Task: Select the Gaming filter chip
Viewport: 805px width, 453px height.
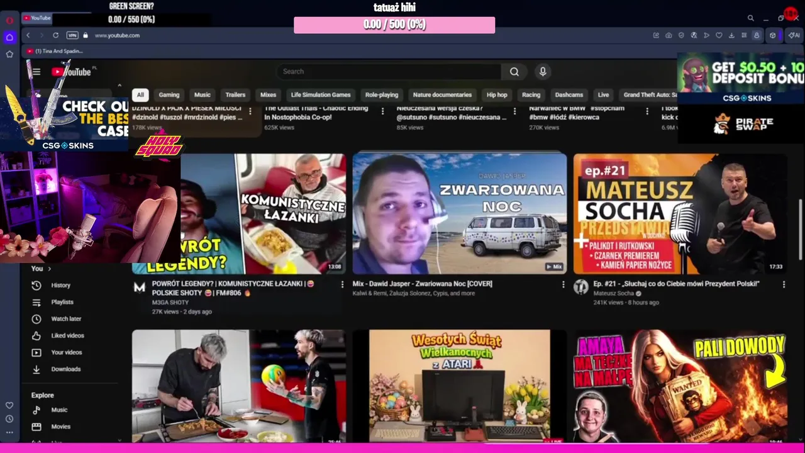Action: (x=169, y=95)
